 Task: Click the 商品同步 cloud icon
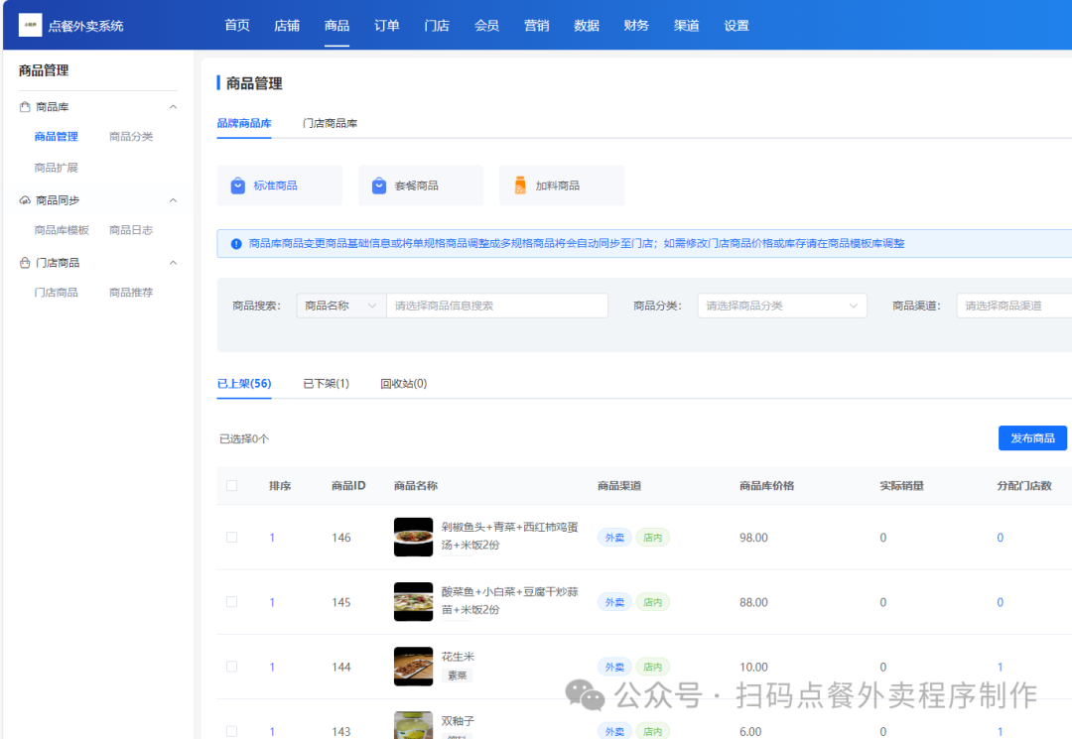pyautogui.click(x=25, y=200)
